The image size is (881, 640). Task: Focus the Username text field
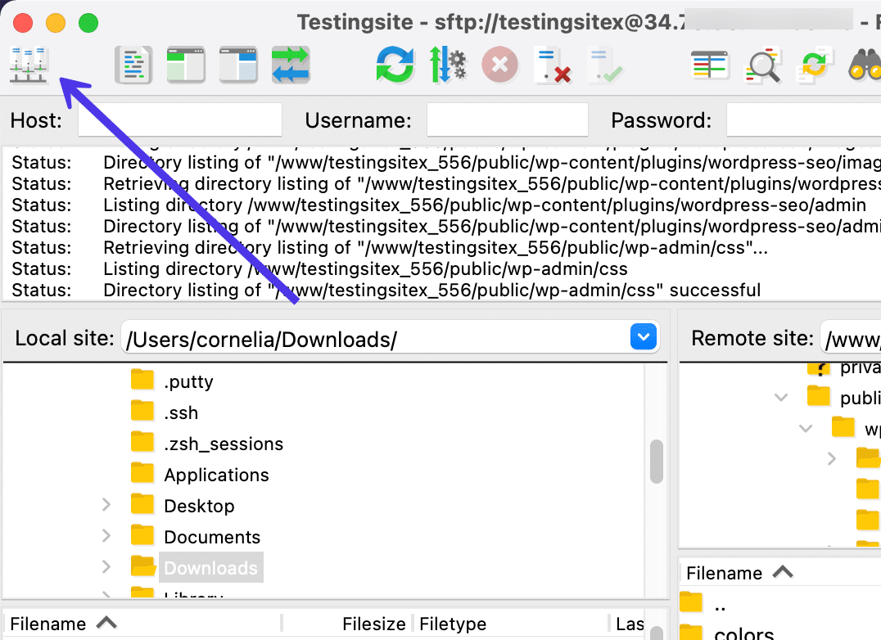point(507,120)
